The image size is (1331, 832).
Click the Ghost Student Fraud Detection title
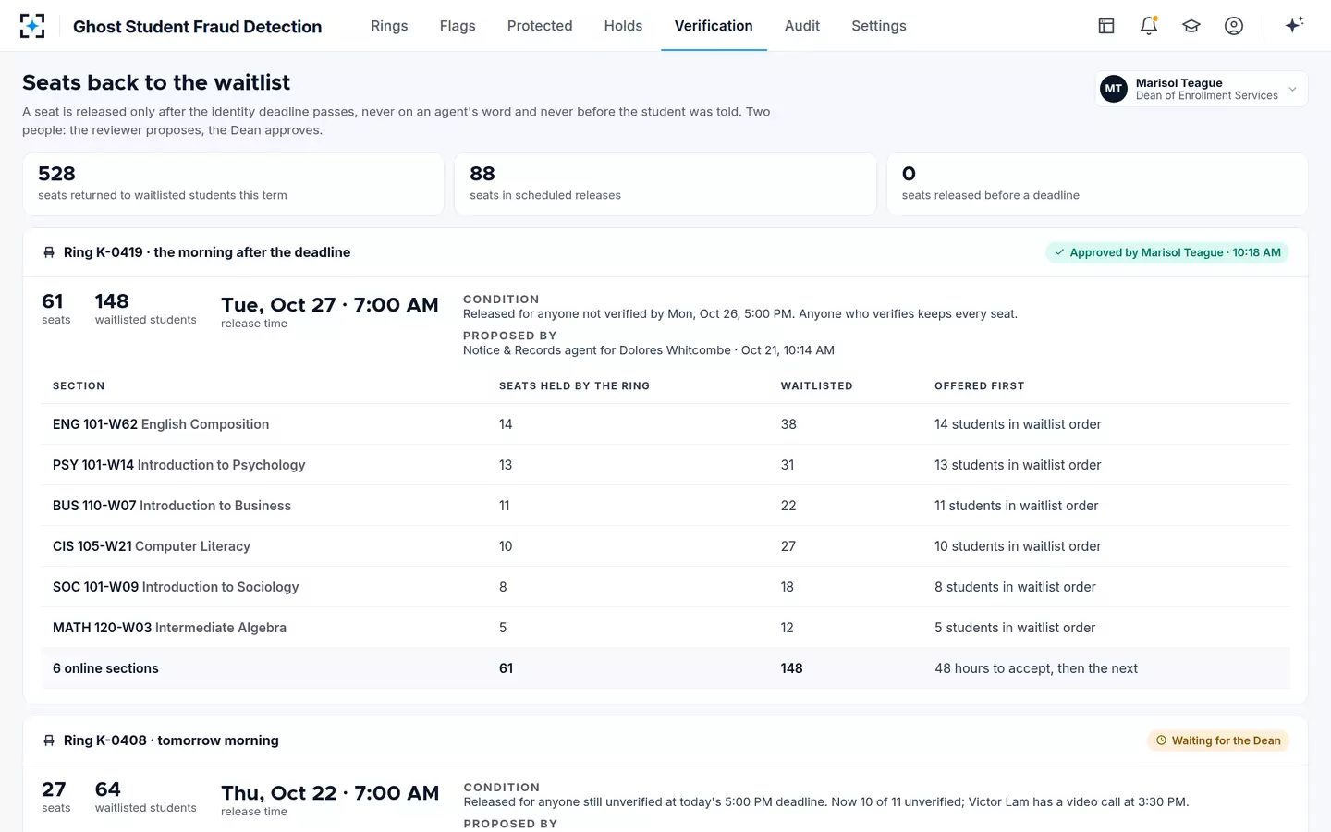click(198, 26)
